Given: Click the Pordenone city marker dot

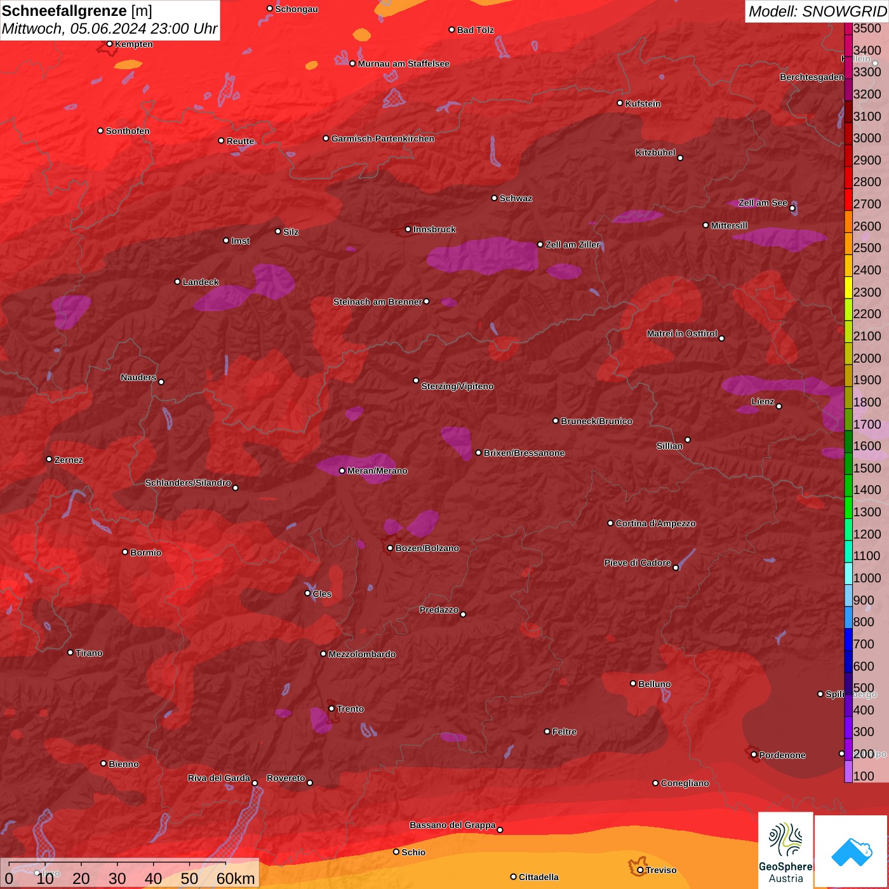Looking at the screenshot, I should tap(754, 754).
